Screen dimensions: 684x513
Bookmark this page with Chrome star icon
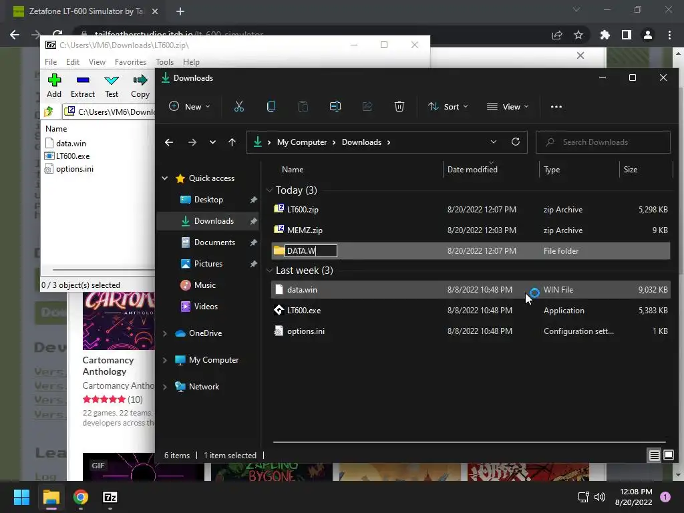[578, 35]
